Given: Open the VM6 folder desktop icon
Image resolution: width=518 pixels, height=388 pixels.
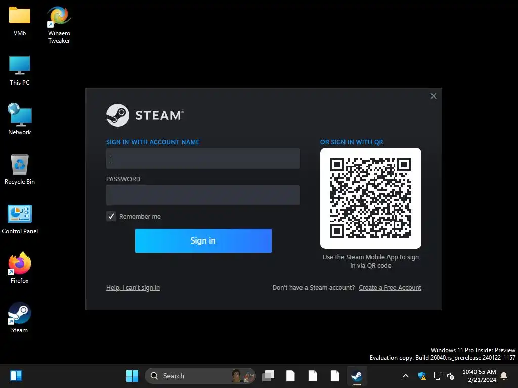Looking at the screenshot, I should 20,20.
